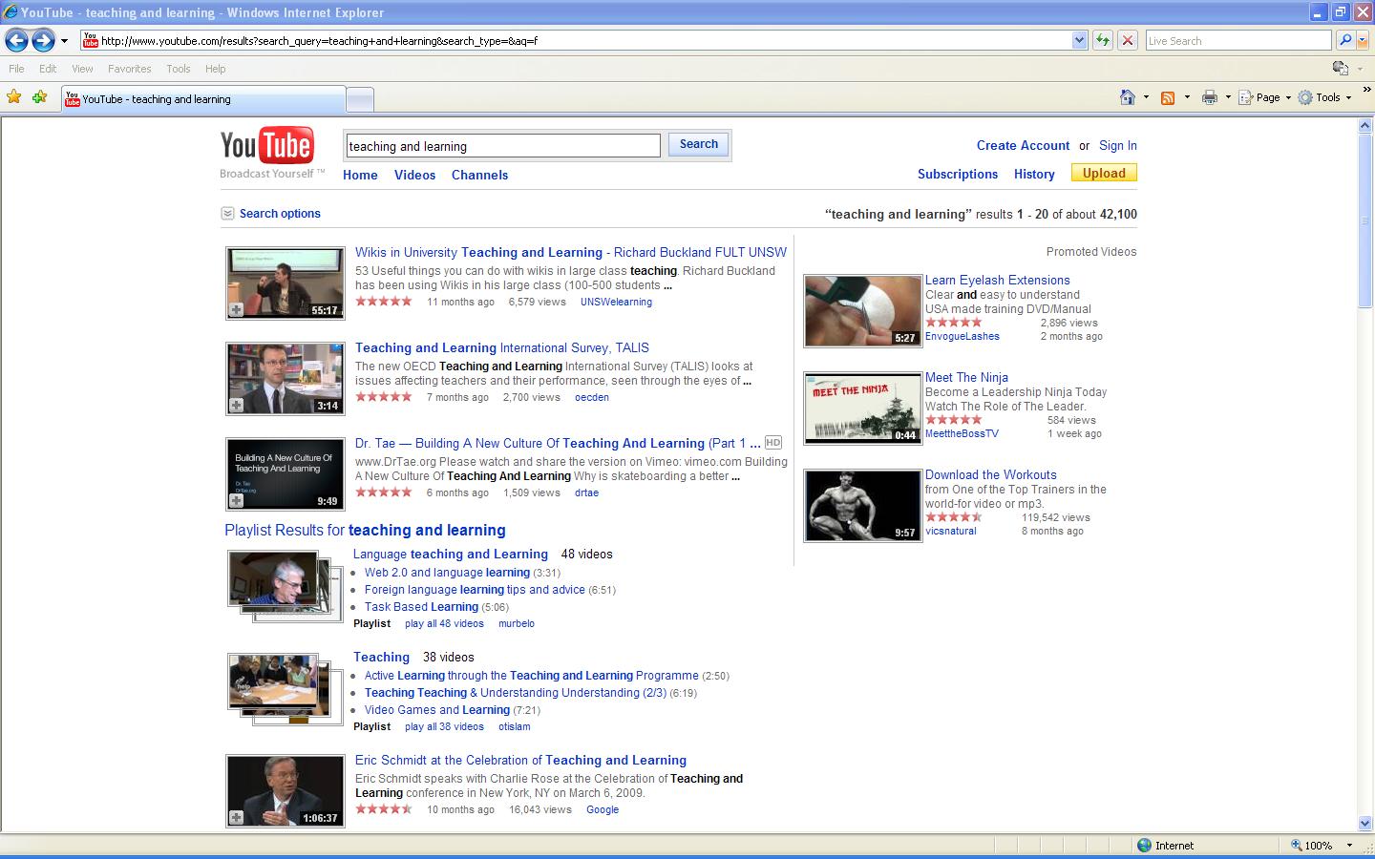
Task: Open the RSS feeds dropdown arrow
Action: pyautogui.click(x=1187, y=97)
